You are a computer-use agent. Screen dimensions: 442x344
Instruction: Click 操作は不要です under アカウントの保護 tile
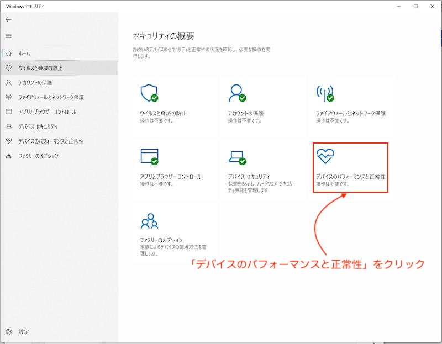tap(245, 120)
